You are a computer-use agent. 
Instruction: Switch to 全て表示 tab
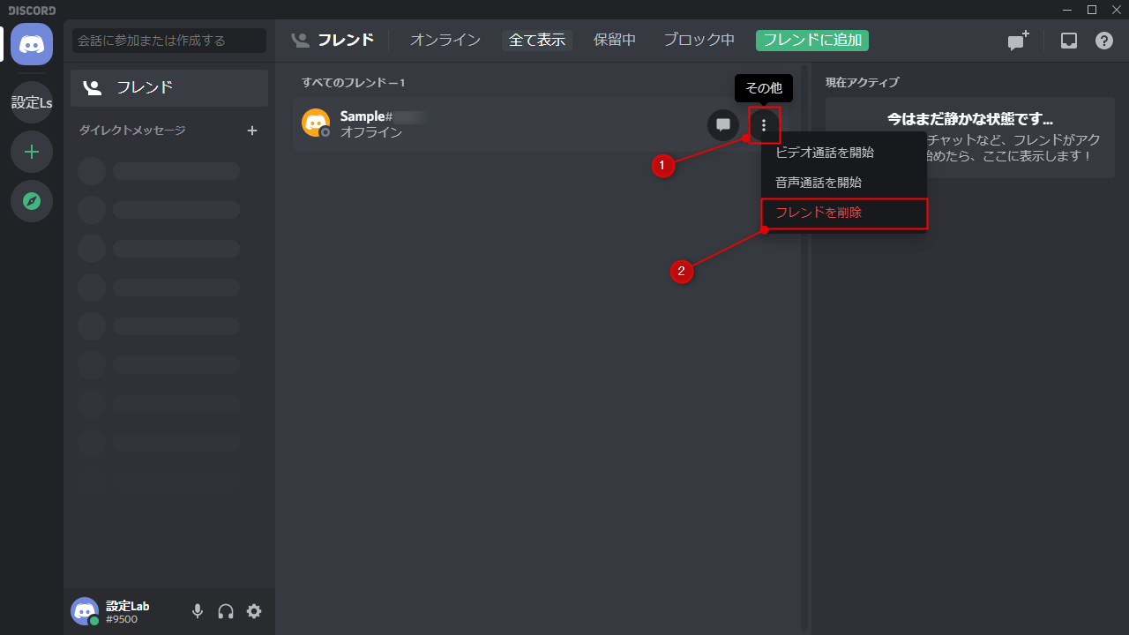coord(537,41)
